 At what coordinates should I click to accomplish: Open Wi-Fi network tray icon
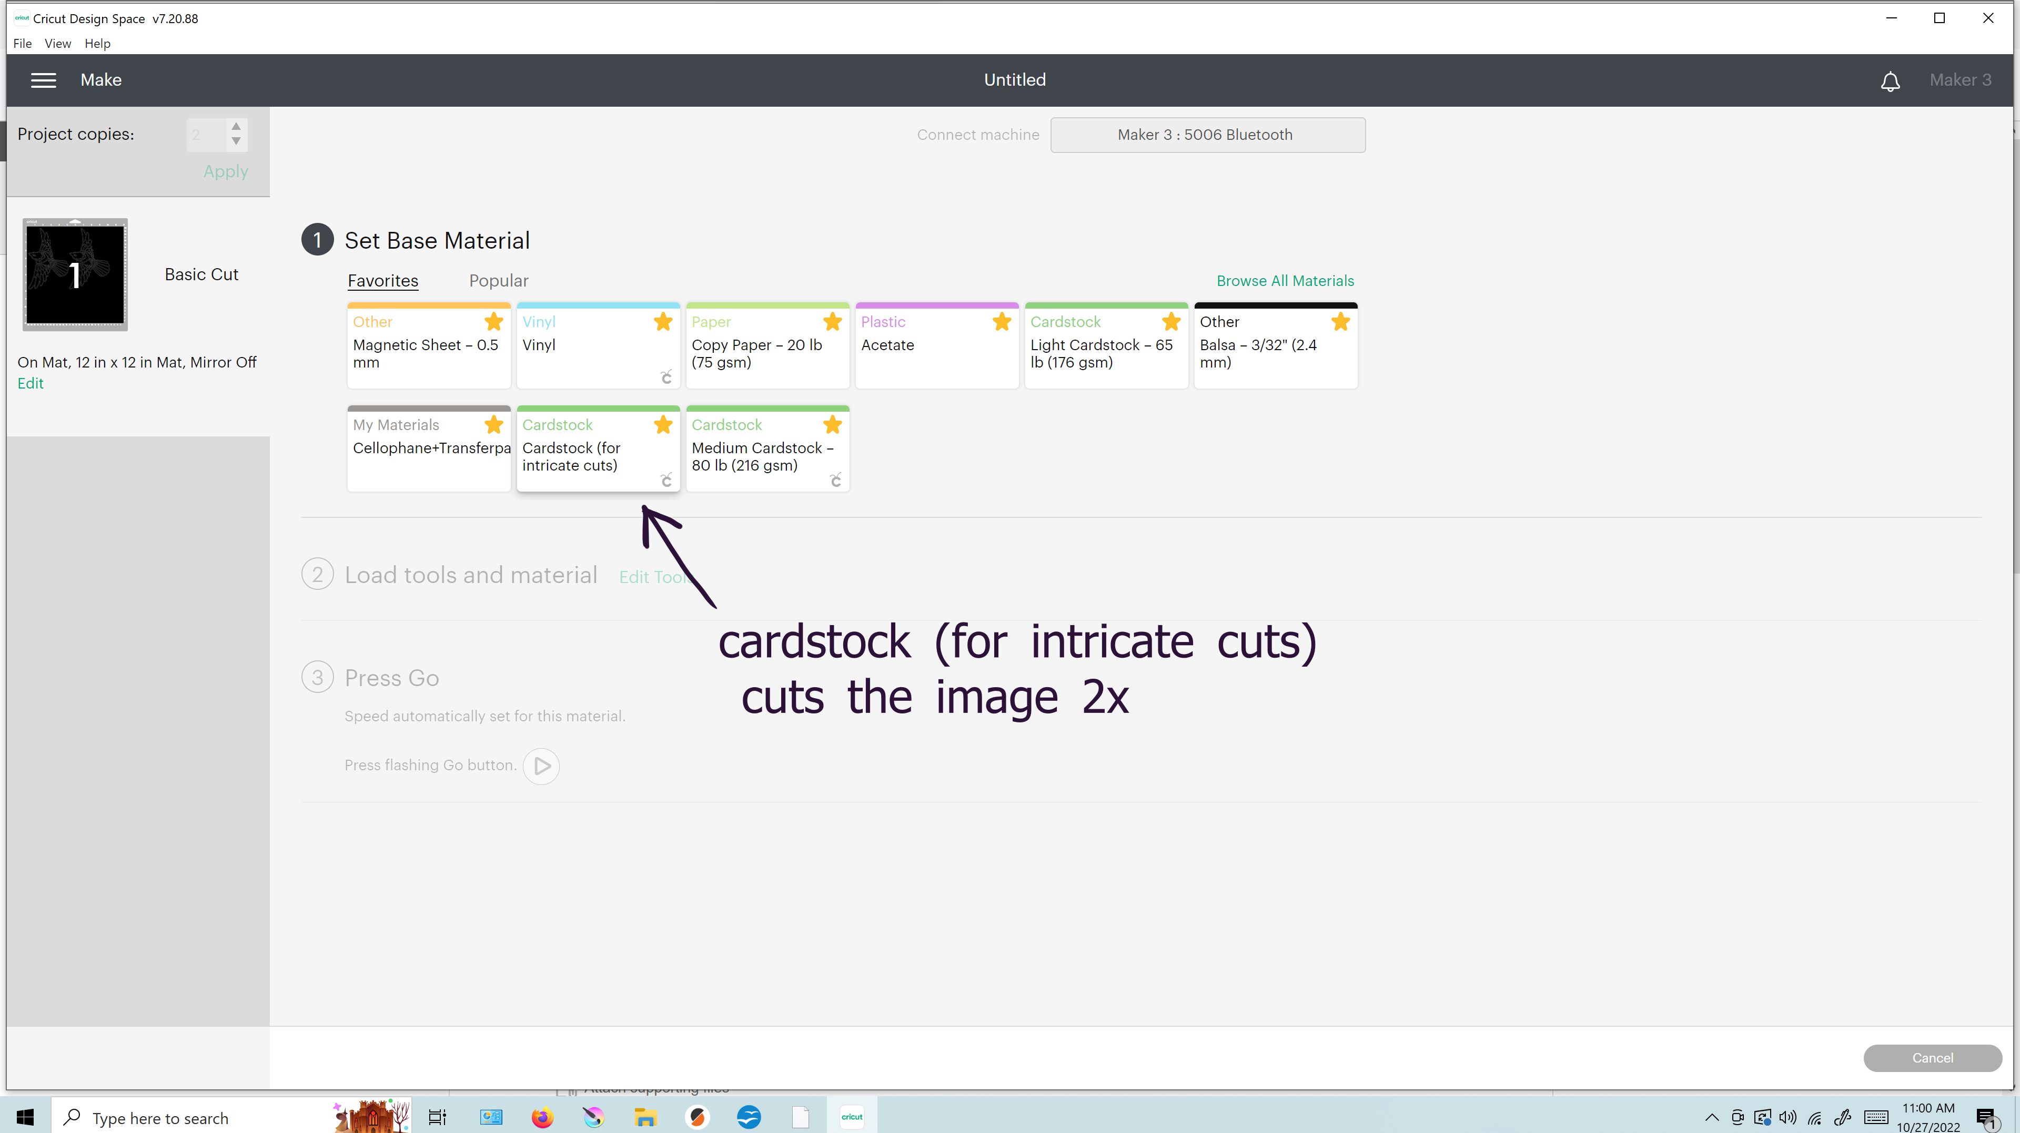[1814, 1117]
